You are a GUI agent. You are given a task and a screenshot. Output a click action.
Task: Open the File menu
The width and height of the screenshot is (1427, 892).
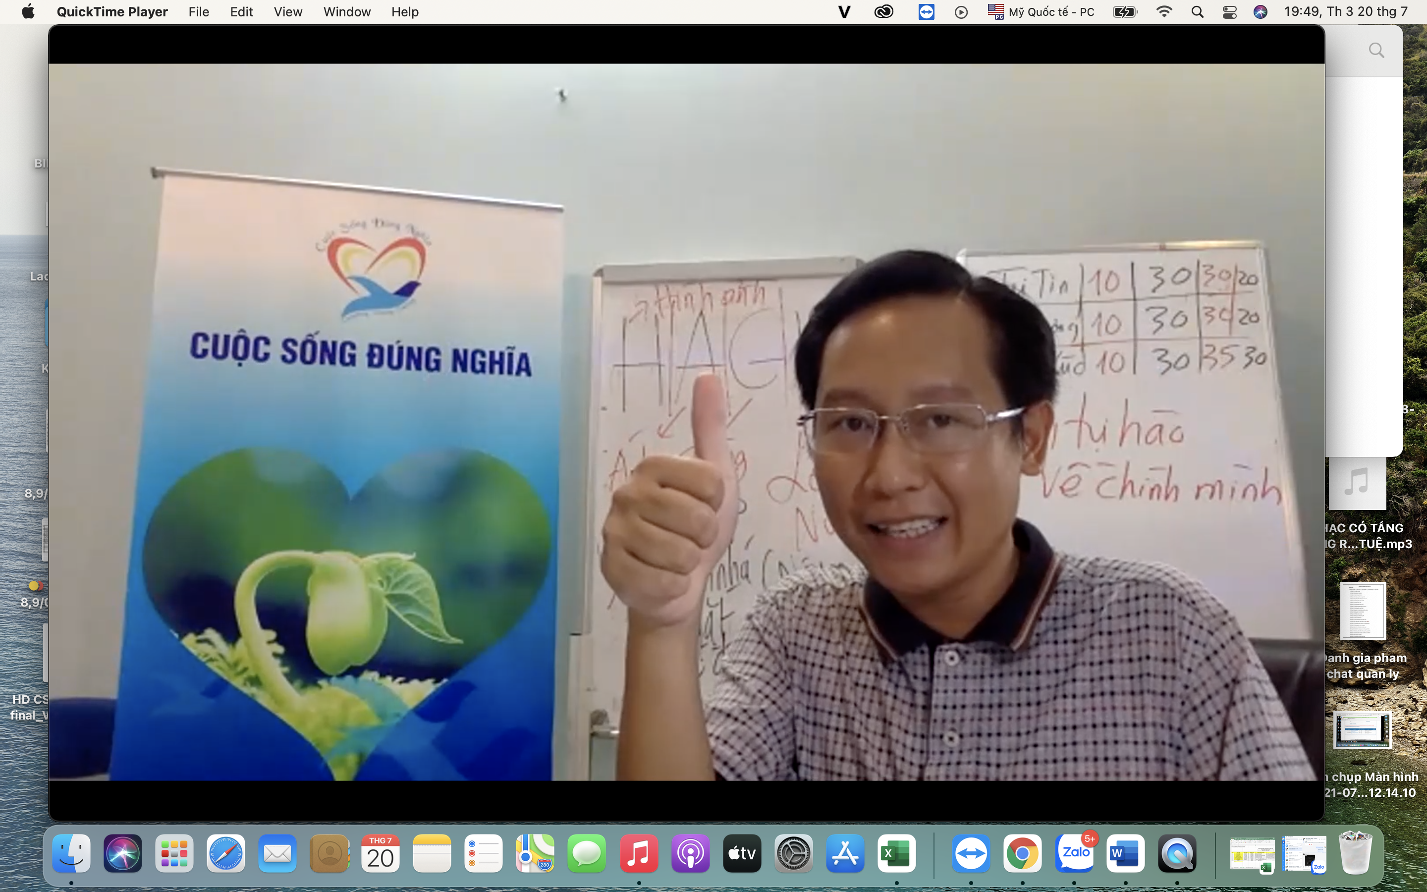199,12
